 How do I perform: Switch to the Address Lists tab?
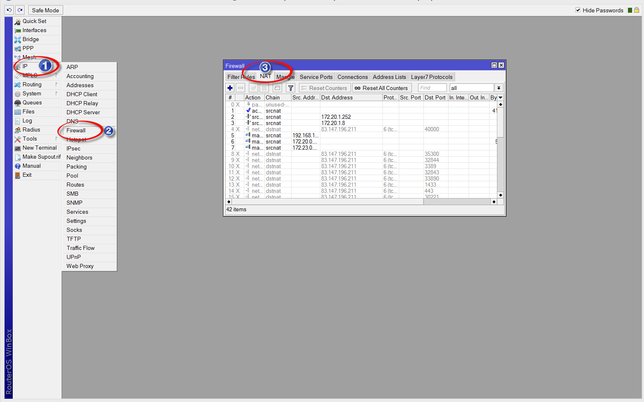tap(389, 77)
